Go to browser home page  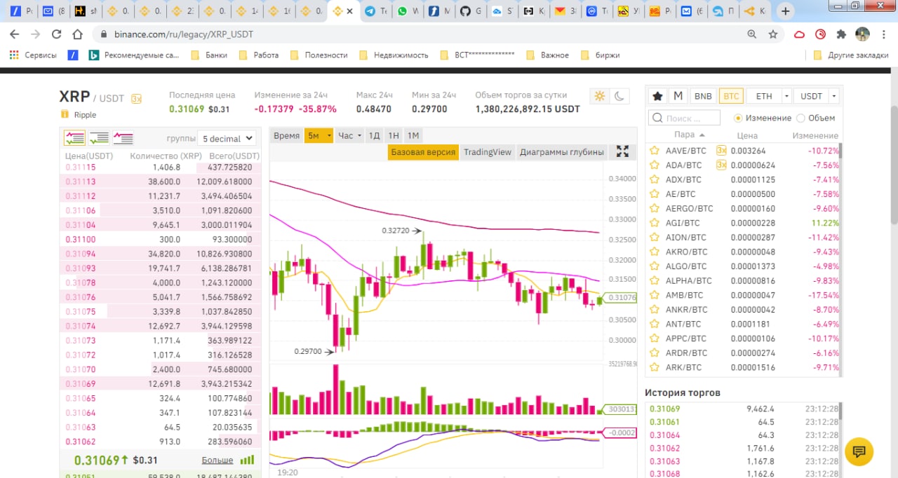pyautogui.click(x=78, y=34)
